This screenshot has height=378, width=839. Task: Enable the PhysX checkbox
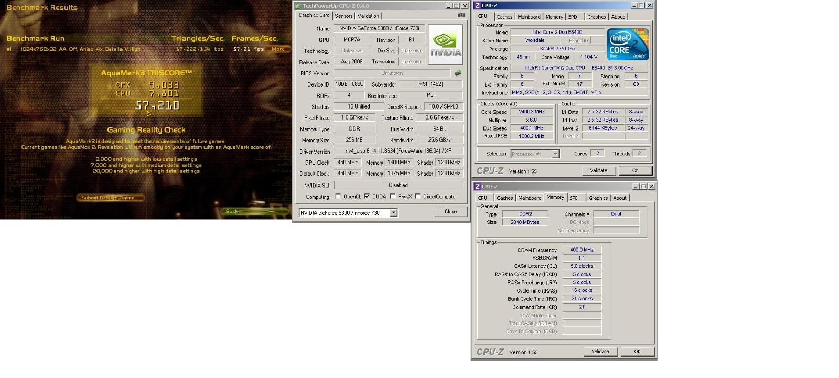click(x=392, y=197)
